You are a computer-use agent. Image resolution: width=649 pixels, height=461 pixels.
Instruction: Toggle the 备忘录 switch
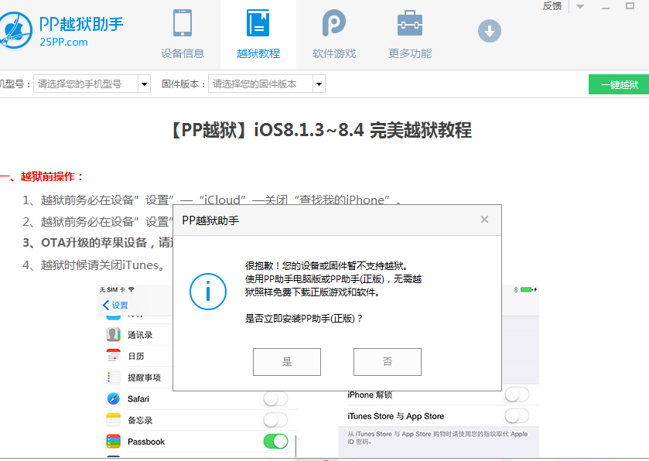[x=275, y=420]
